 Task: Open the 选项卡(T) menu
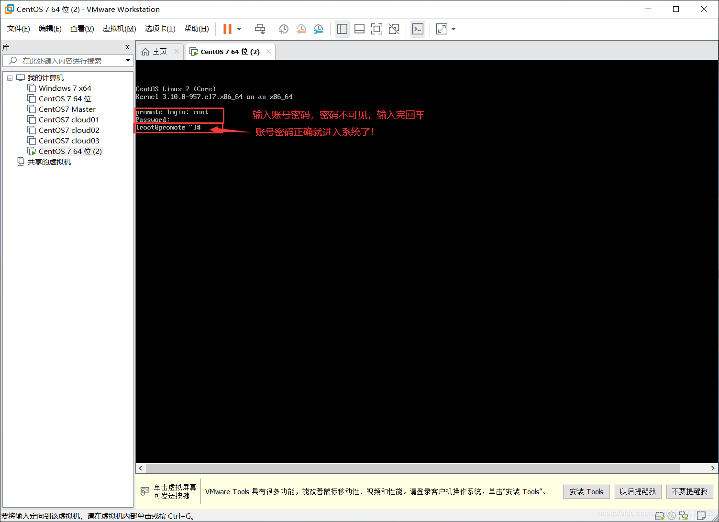160,29
